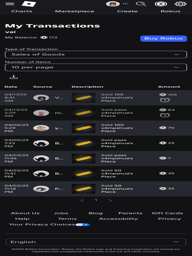Click the 13+ age label
This screenshot has width=192, height=256.
click(x=125, y=3)
